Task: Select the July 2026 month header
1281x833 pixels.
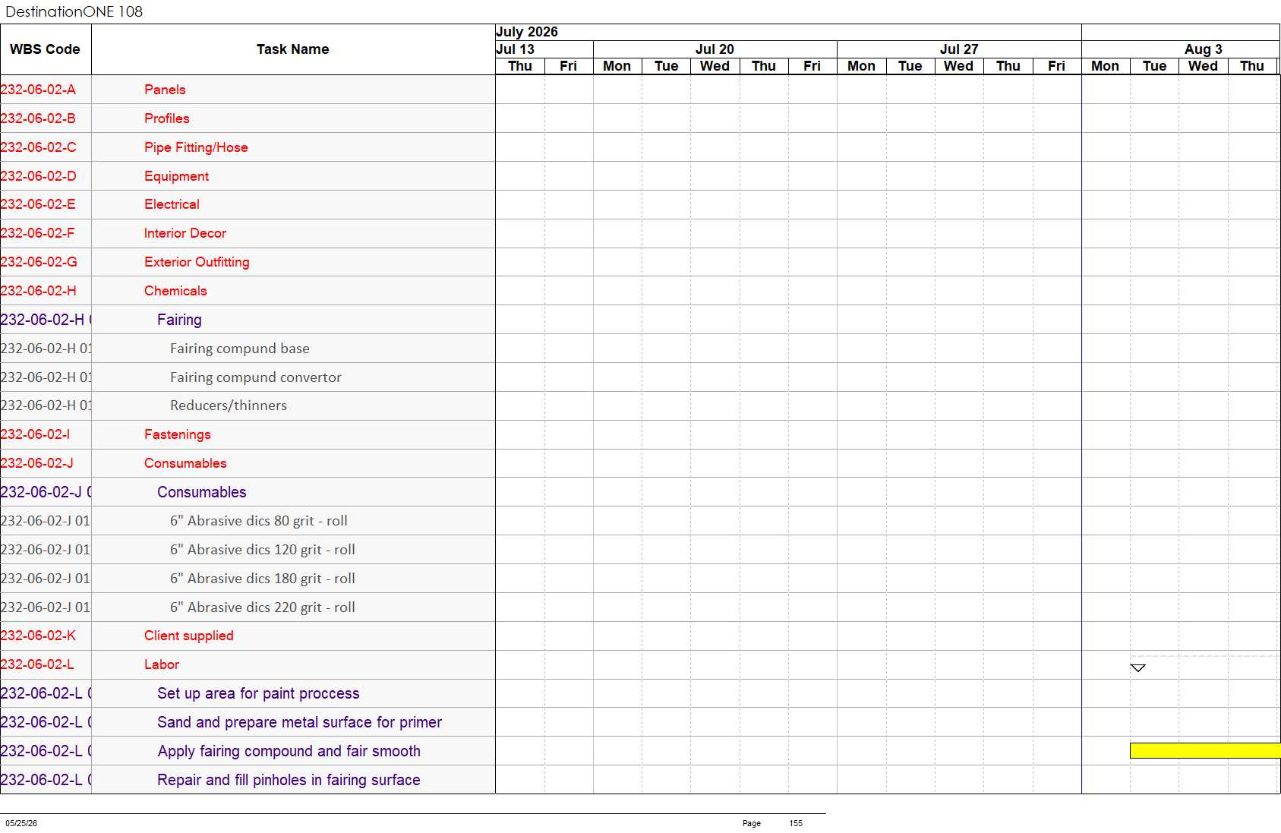Action: click(527, 32)
